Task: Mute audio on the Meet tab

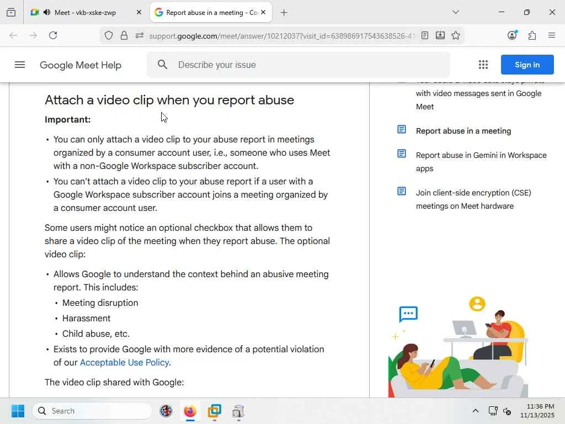Action: tap(47, 12)
